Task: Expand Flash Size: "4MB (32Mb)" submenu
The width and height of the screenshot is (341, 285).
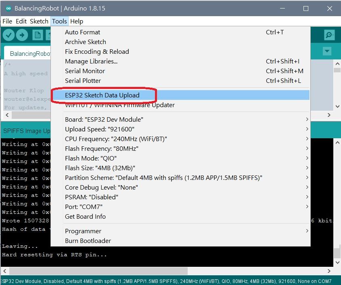Action: (180, 168)
